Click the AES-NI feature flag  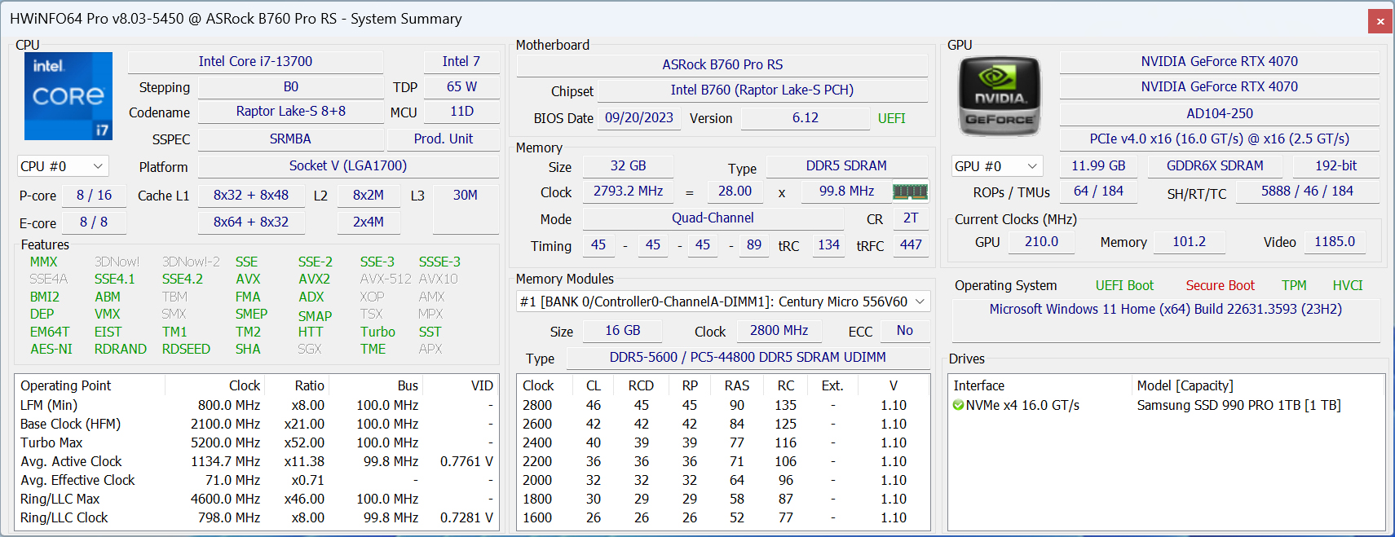(x=51, y=350)
